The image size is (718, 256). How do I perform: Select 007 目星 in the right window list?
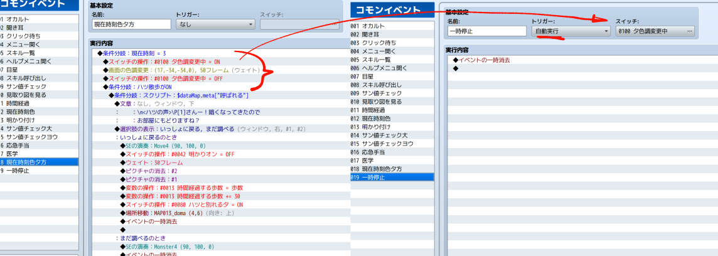(392, 77)
